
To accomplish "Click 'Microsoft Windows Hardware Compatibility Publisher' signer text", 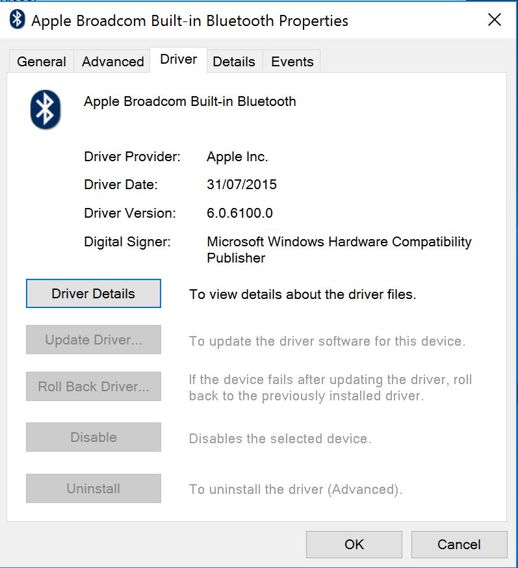I will 339,250.
